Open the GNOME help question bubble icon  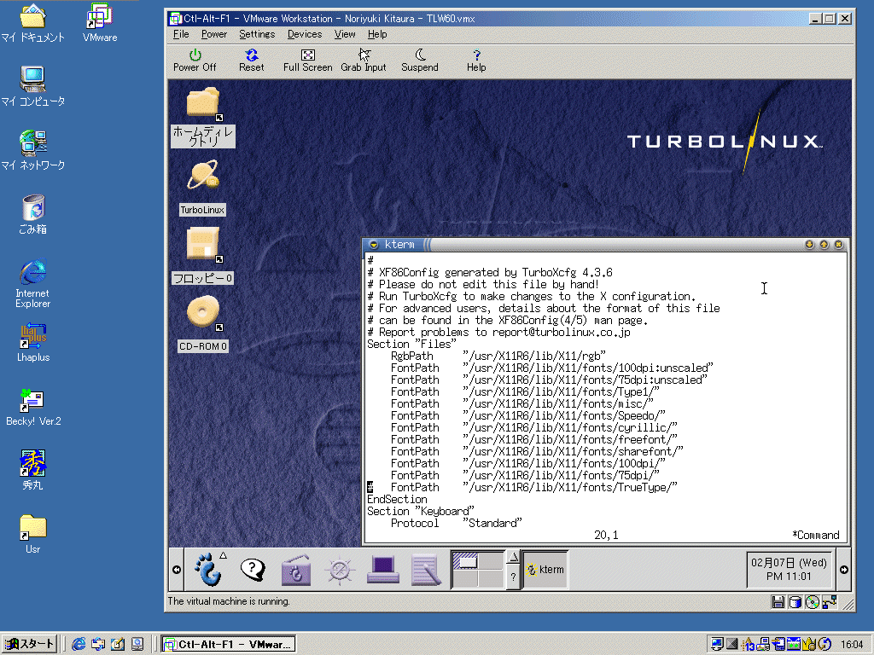point(253,569)
